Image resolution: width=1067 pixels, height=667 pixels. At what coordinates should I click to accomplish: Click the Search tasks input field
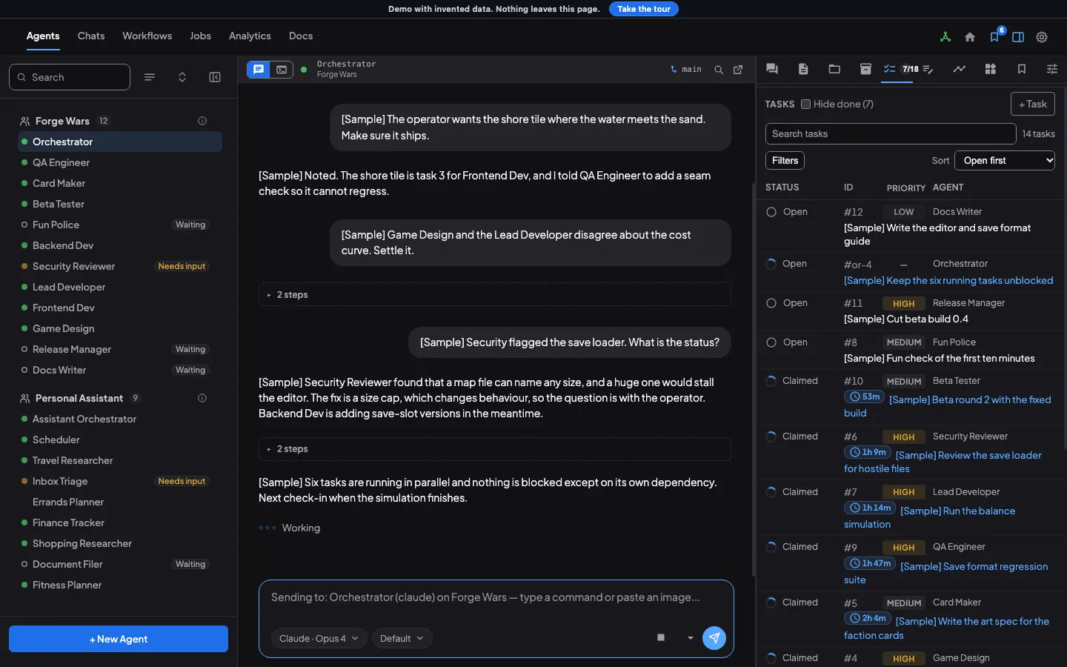pyautogui.click(x=891, y=134)
